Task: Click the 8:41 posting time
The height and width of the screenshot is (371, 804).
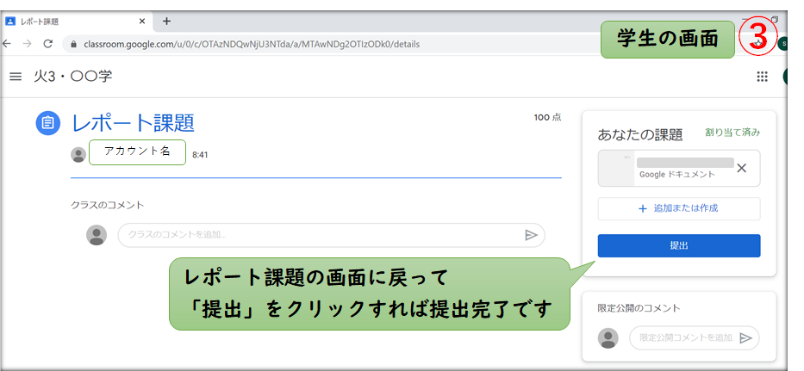Action: 200,154
